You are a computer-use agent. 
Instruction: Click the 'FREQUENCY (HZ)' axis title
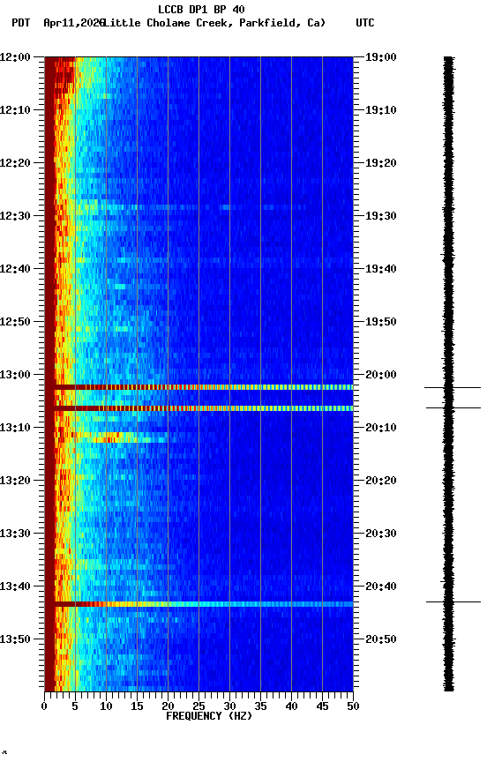coord(209,717)
